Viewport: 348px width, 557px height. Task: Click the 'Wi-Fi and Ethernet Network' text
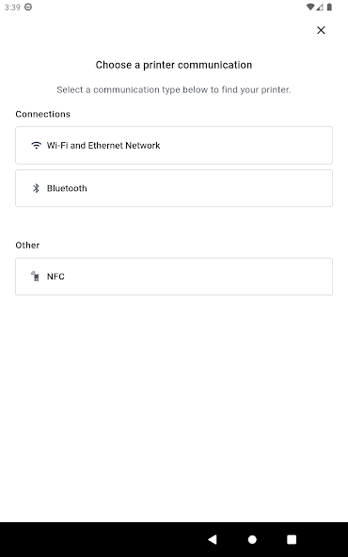coord(103,145)
